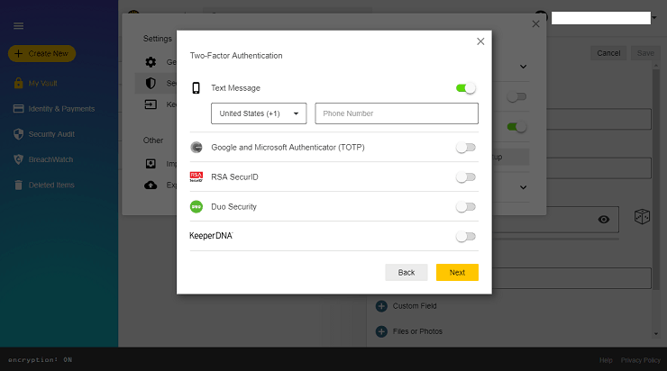The height and width of the screenshot is (371, 667).
Task: Enable Google and Microsoft Authenticator toggle
Action: [x=465, y=147]
